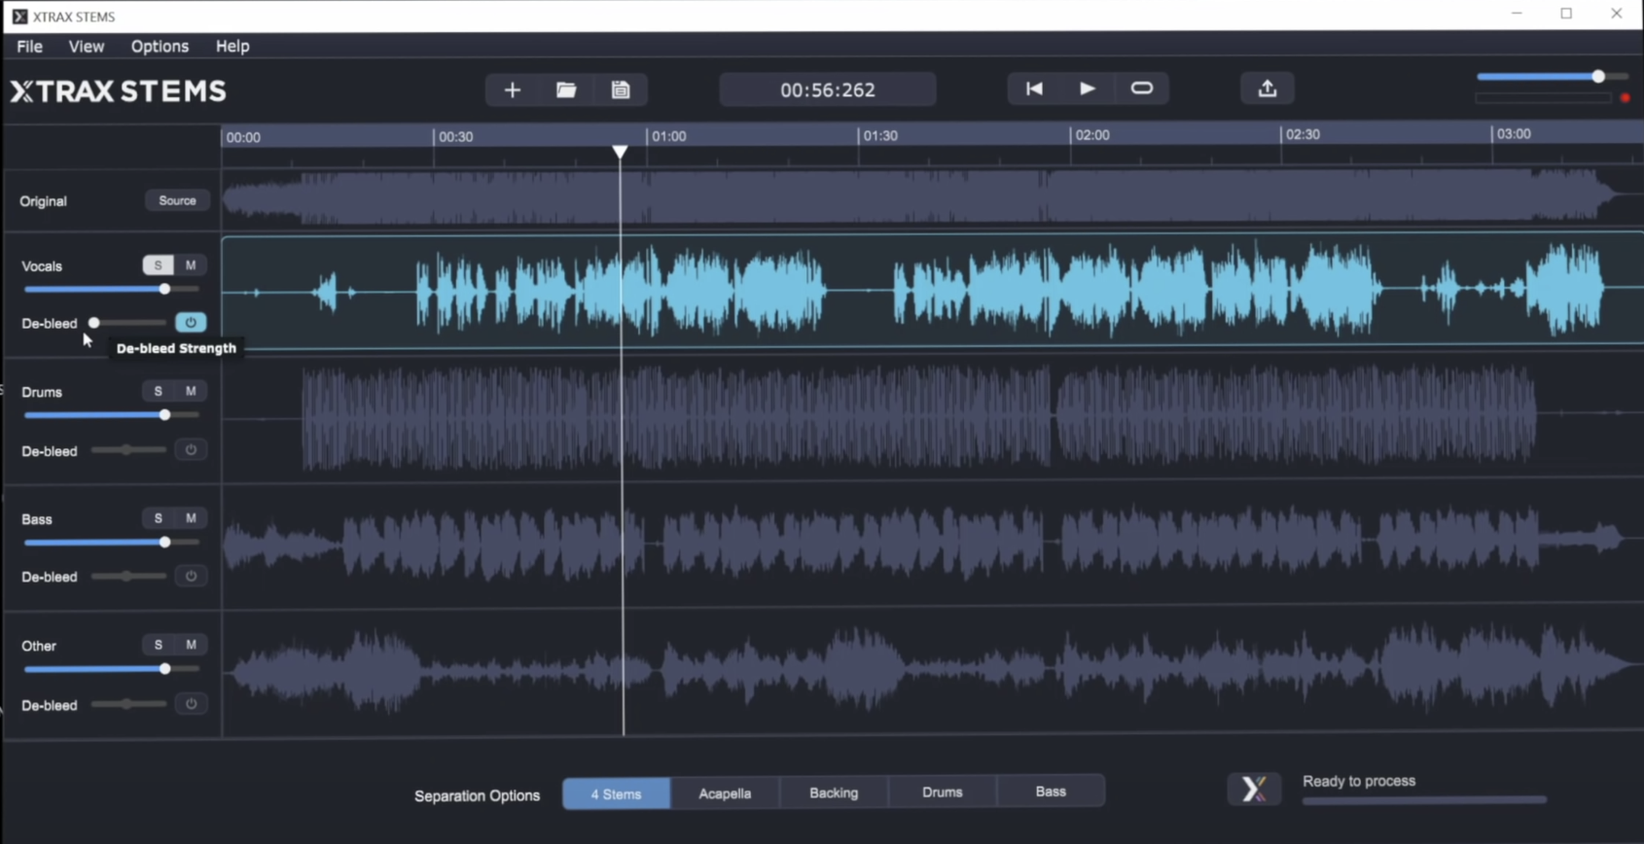Toggle loop playback mode

(x=1142, y=88)
